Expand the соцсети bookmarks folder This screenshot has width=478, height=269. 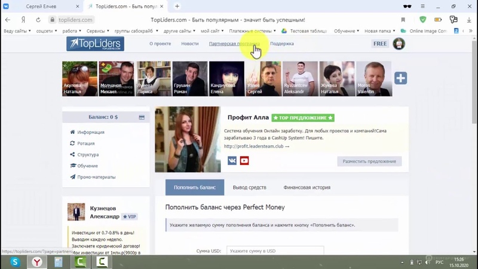[x=47, y=31]
